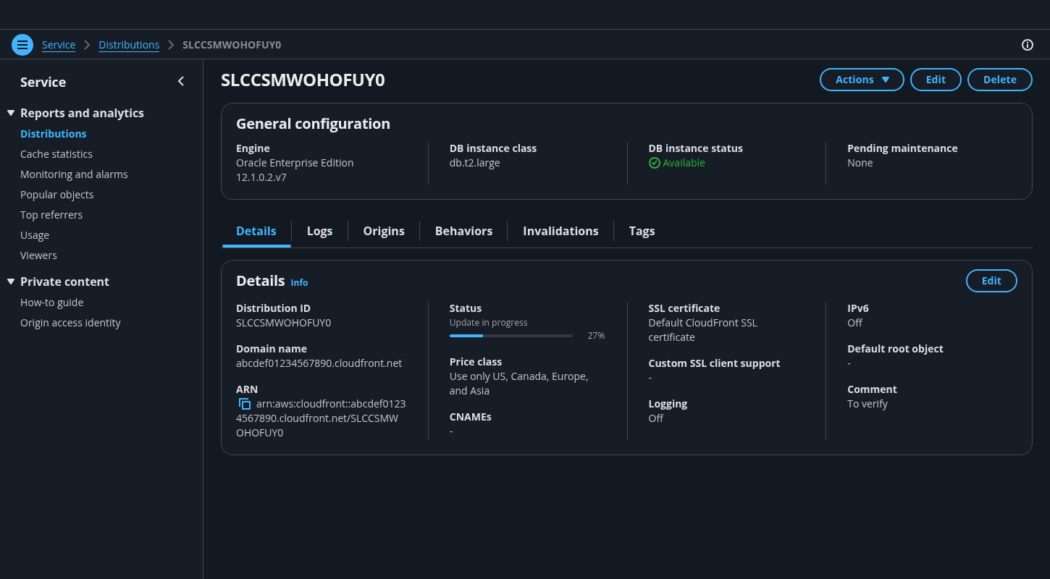Click the Delete button
The image size is (1050, 579).
click(x=999, y=80)
